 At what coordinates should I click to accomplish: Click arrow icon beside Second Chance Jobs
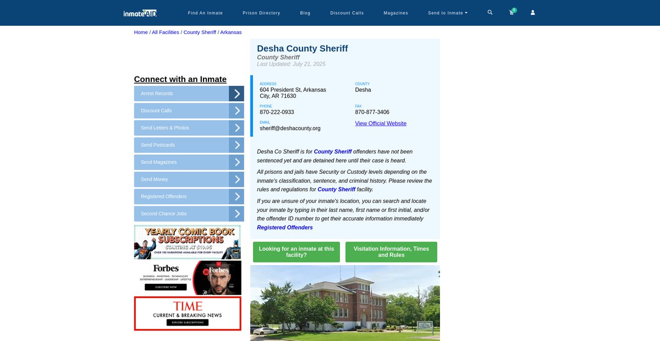[x=237, y=214]
